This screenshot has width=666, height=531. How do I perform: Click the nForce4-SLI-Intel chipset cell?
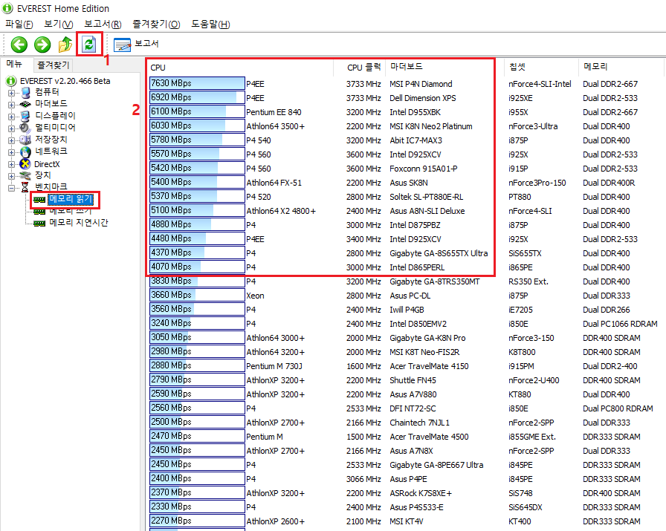540,84
